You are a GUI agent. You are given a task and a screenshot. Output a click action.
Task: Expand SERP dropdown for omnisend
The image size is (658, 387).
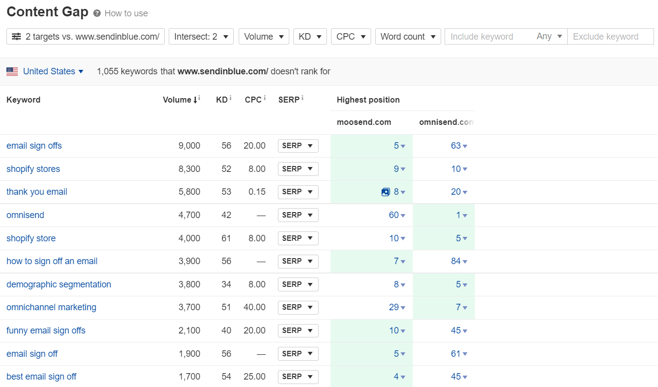(298, 215)
